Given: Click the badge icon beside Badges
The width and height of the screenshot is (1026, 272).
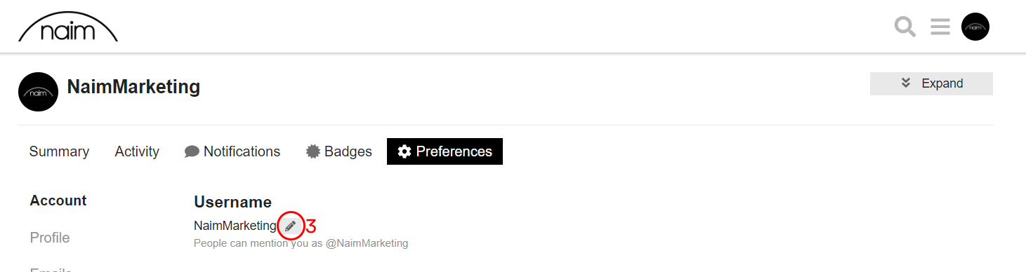Looking at the screenshot, I should tap(313, 151).
